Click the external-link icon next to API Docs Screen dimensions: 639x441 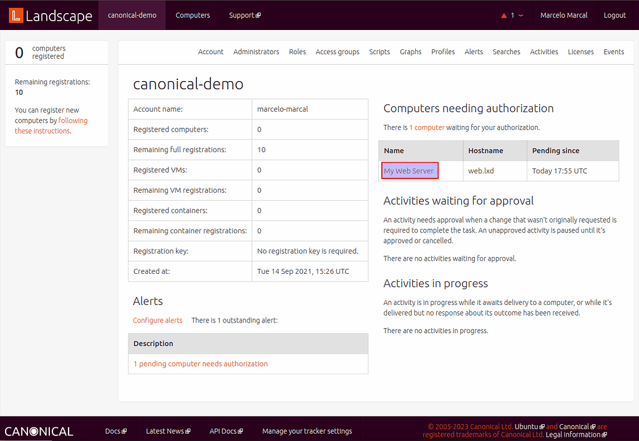[x=240, y=430]
